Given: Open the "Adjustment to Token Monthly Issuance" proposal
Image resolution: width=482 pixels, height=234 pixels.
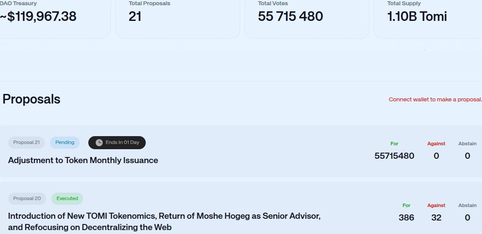Looking at the screenshot, I should pos(83,160).
